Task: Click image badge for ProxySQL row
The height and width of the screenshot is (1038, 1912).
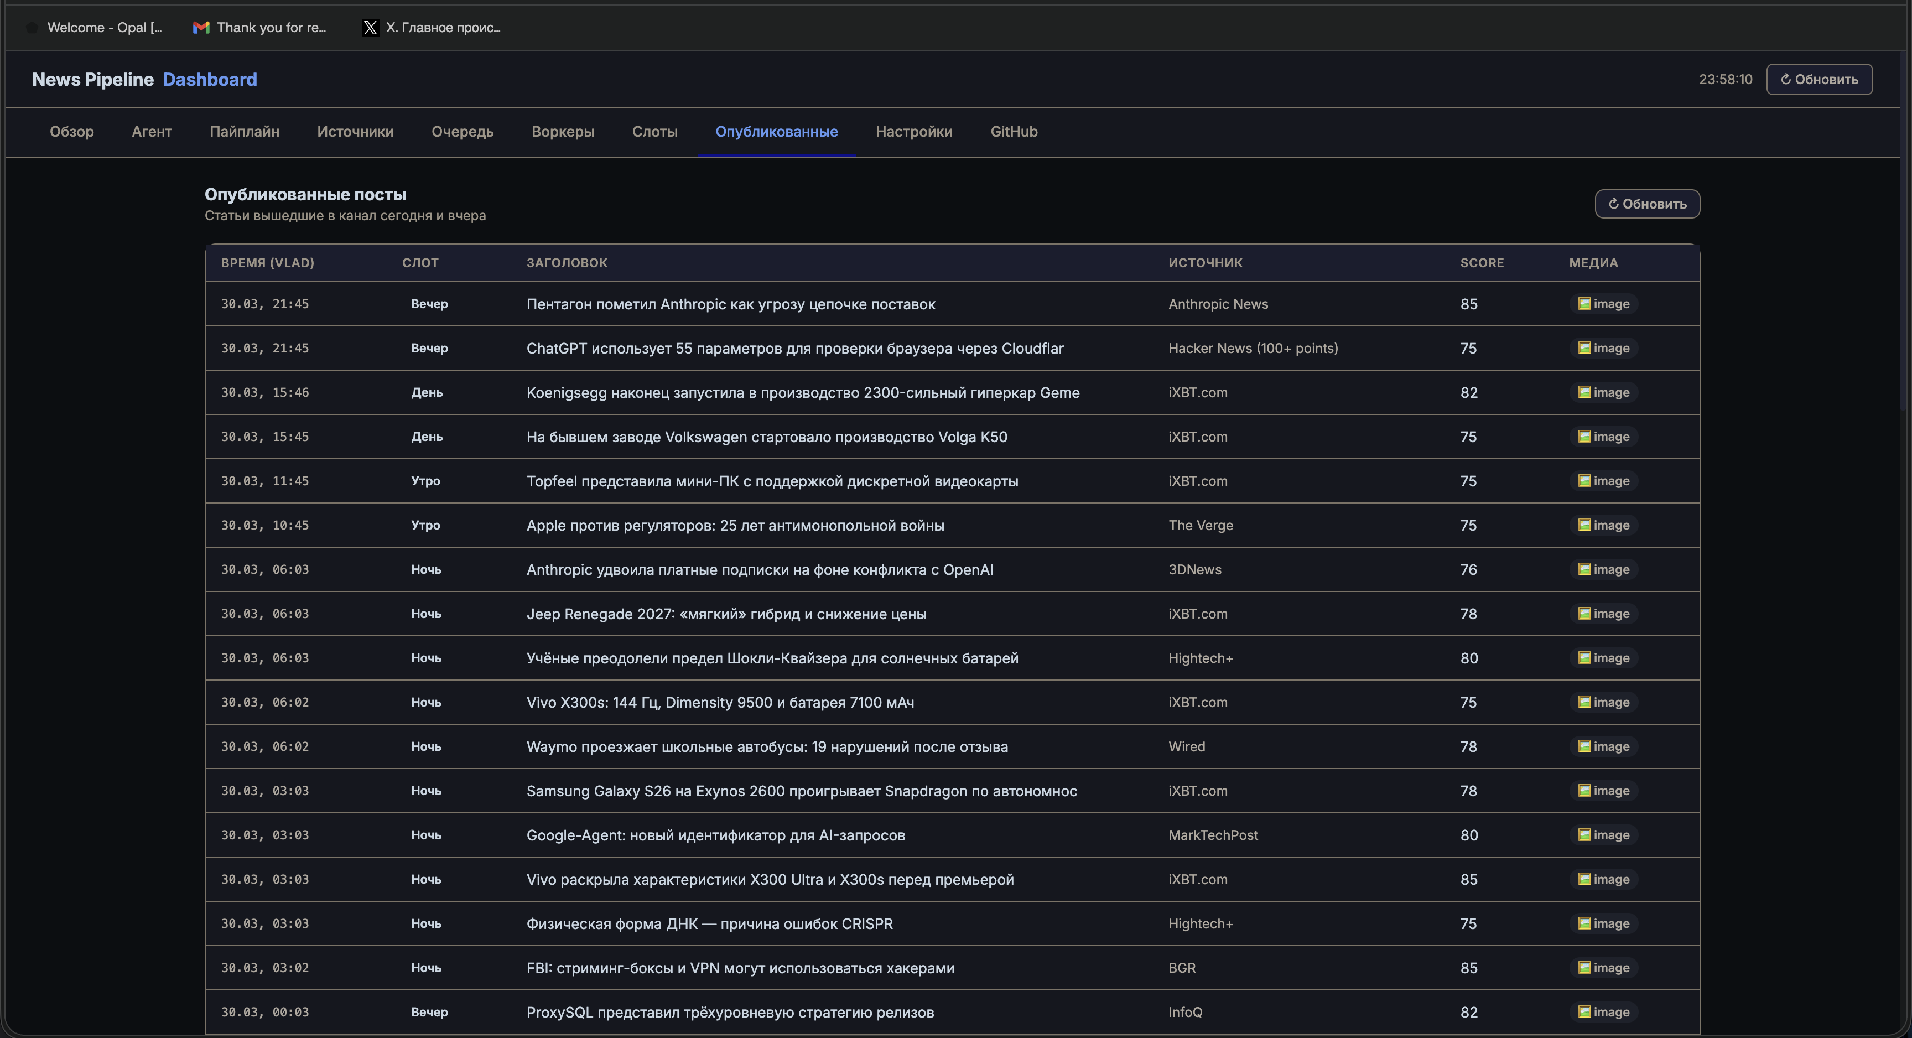Action: (1603, 1012)
